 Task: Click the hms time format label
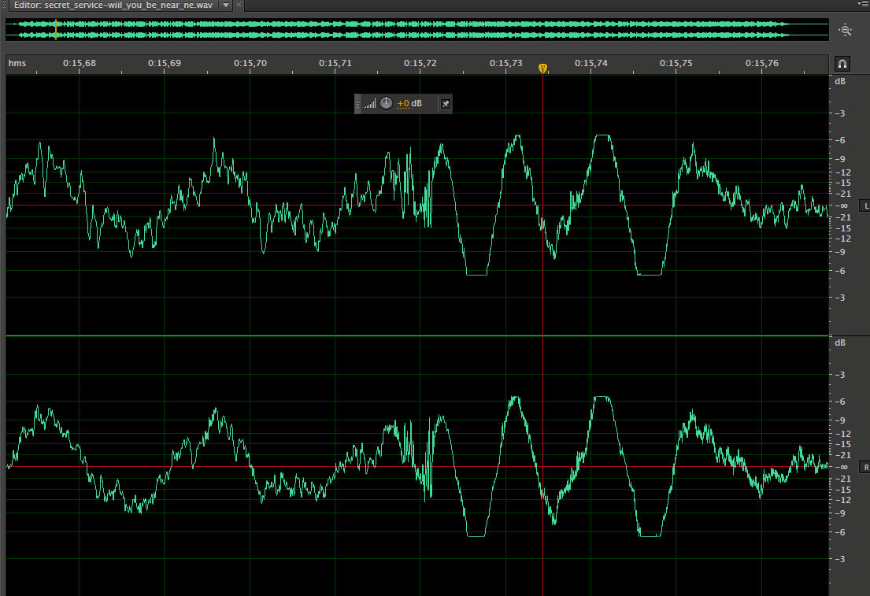pos(17,63)
